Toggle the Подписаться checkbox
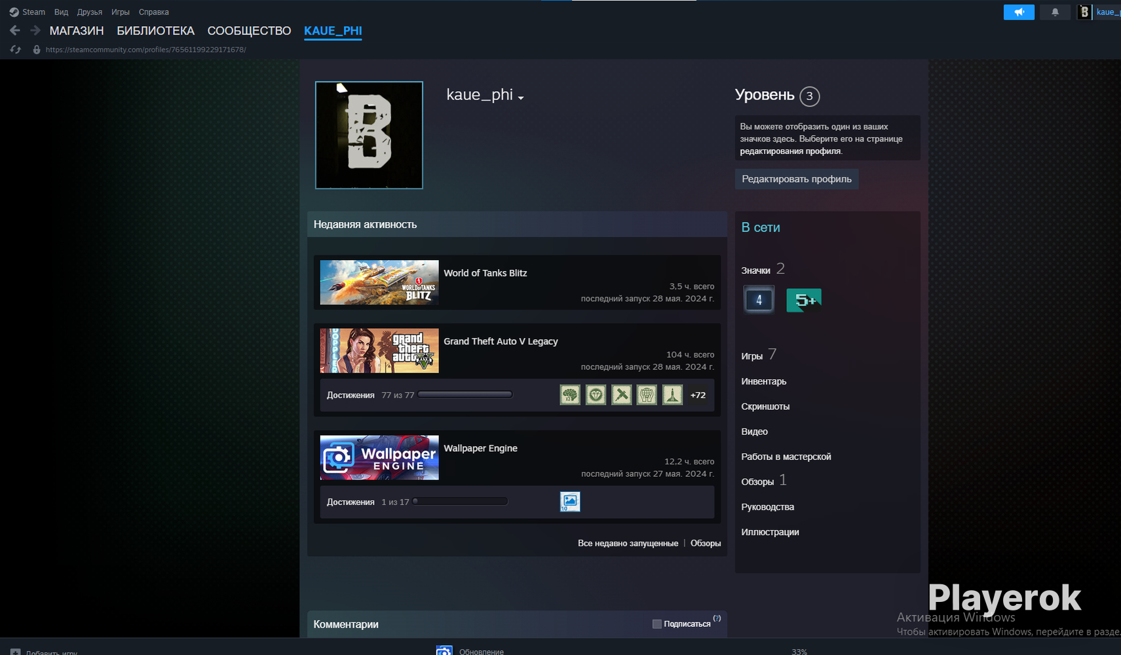 657,624
